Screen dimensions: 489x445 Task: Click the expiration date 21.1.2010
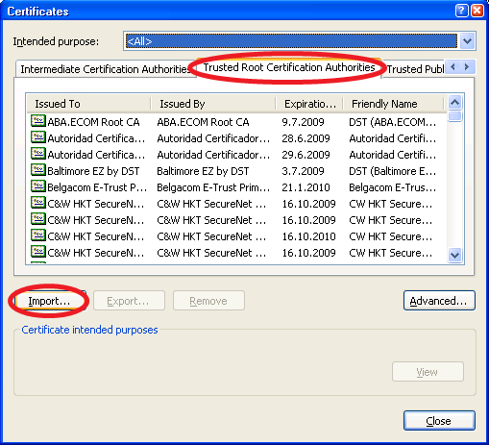pyautogui.click(x=306, y=187)
